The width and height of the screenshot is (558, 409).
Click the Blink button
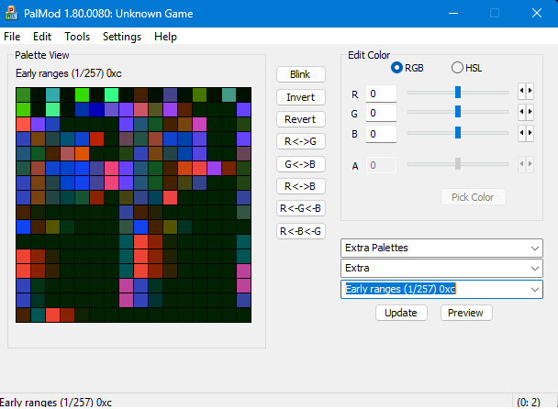coord(300,74)
